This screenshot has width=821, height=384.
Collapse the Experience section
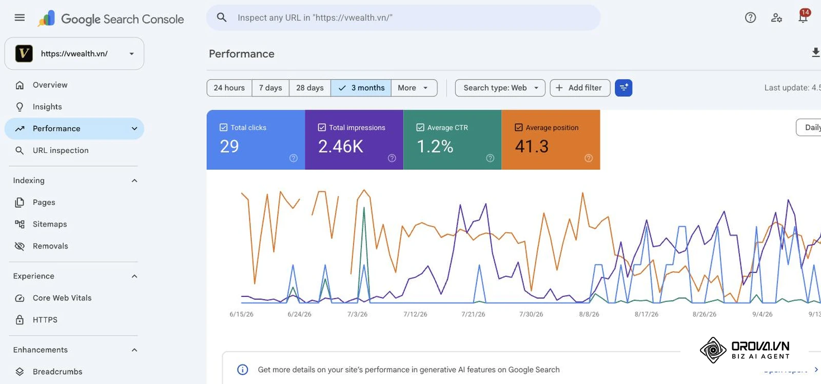(x=134, y=276)
